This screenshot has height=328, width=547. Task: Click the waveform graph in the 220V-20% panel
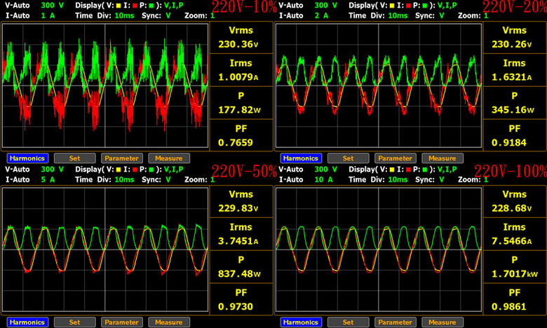[x=379, y=86]
